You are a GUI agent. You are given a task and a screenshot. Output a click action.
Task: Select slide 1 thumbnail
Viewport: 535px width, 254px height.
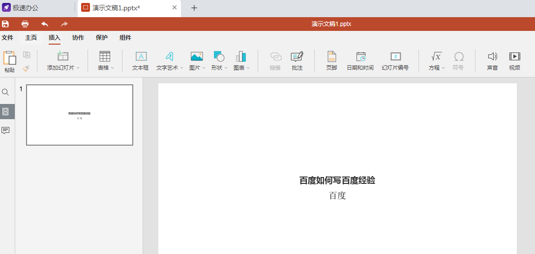pos(80,115)
